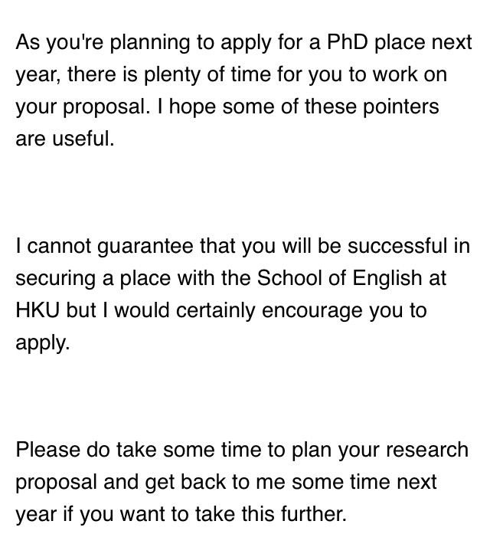Click the word "planning" in first line
This screenshot has height=557, width=490.
[150, 41]
